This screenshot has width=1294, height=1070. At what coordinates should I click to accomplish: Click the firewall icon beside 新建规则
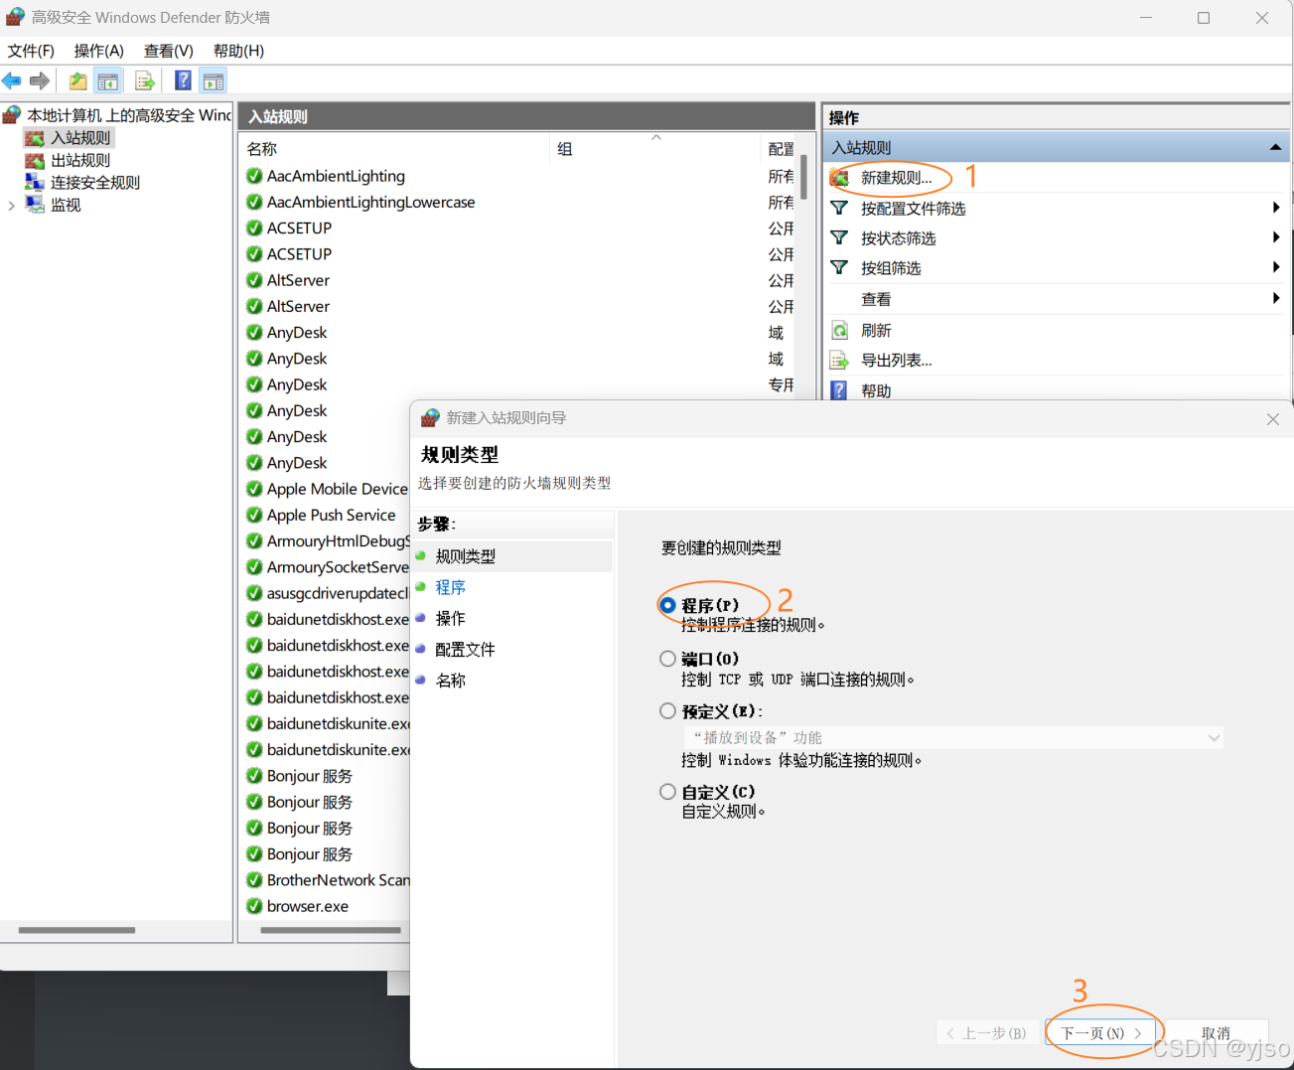pyautogui.click(x=839, y=178)
